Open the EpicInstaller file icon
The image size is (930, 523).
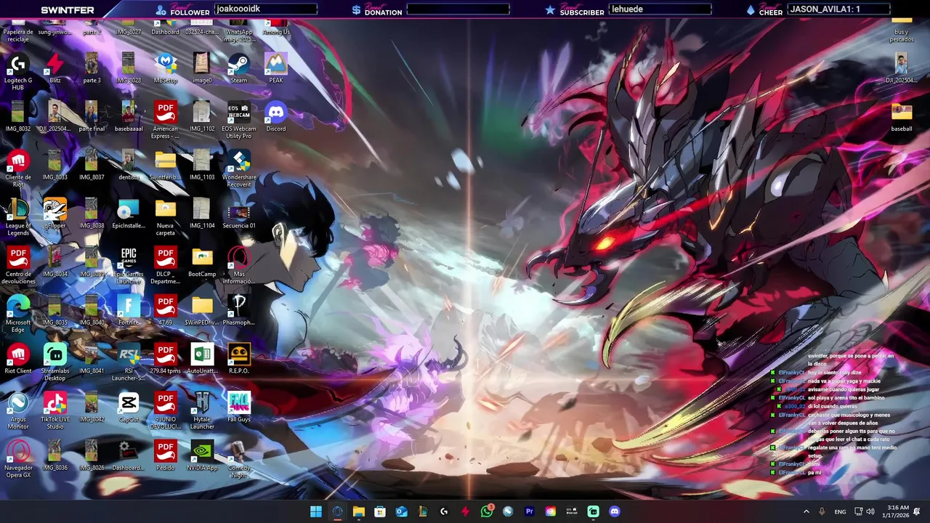click(x=129, y=214)
